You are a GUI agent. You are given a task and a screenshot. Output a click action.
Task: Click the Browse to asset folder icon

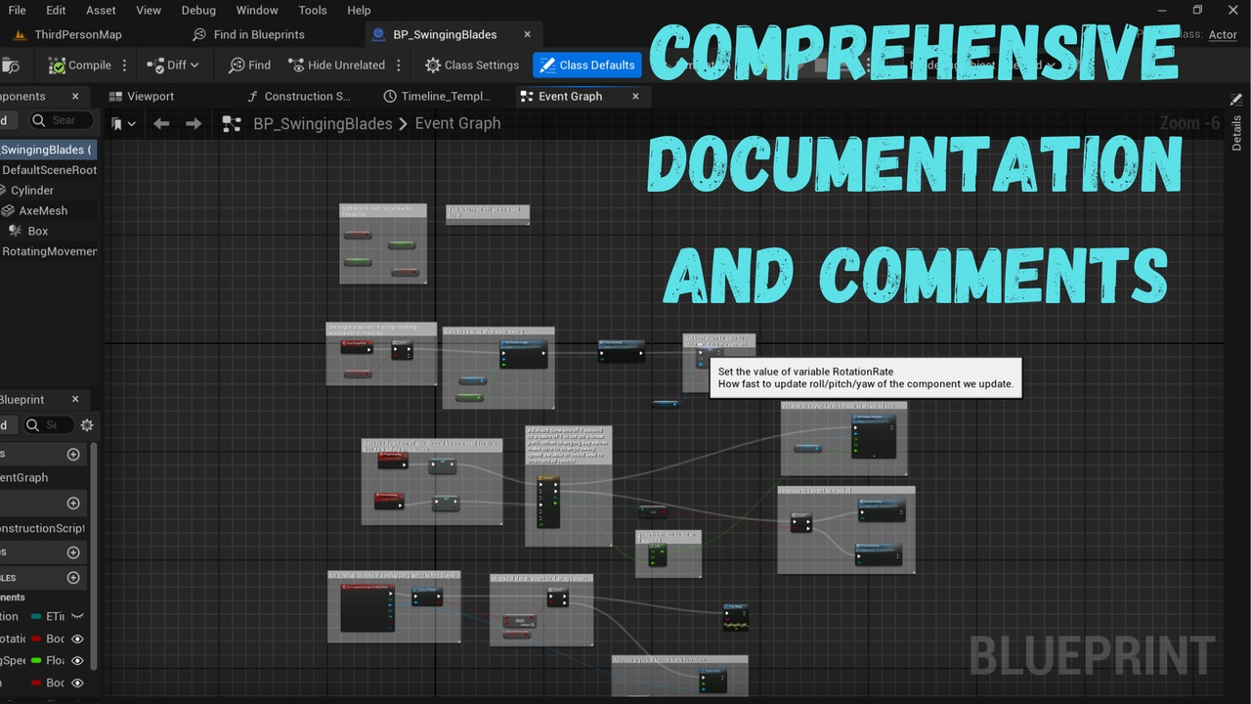coord(11,66)
